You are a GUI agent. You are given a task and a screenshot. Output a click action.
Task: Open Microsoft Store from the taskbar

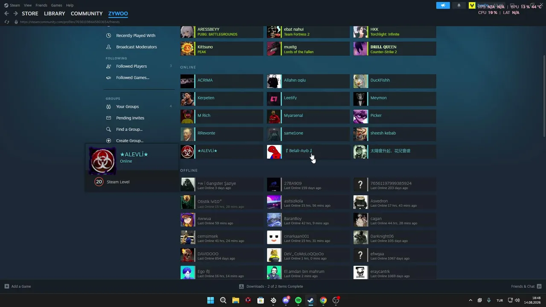pos(261,300)
